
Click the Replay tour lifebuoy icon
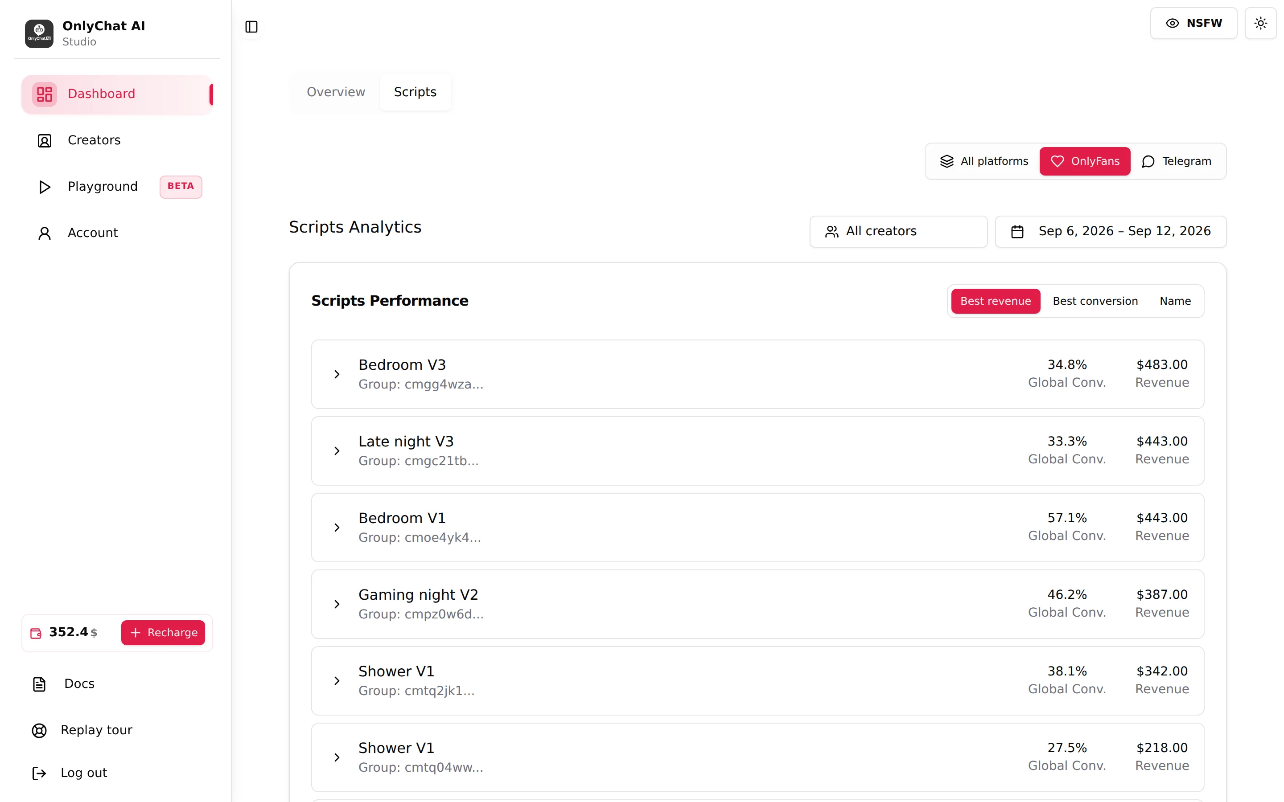[x=39, y=730]
